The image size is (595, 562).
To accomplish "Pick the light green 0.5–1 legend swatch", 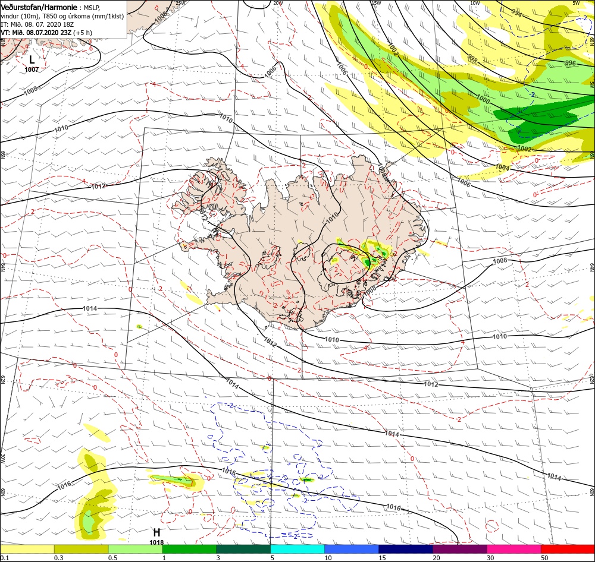I will click(135, 549).
